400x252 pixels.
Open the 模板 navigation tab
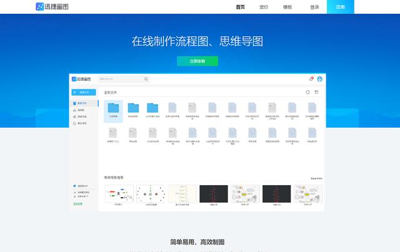click(x=287, y=7)
